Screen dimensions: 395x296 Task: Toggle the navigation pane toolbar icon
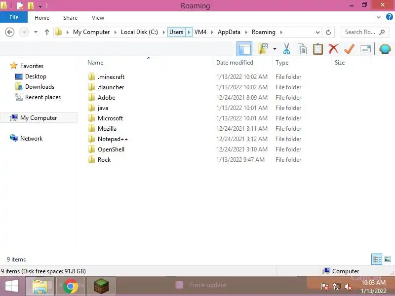click(244, 49)
